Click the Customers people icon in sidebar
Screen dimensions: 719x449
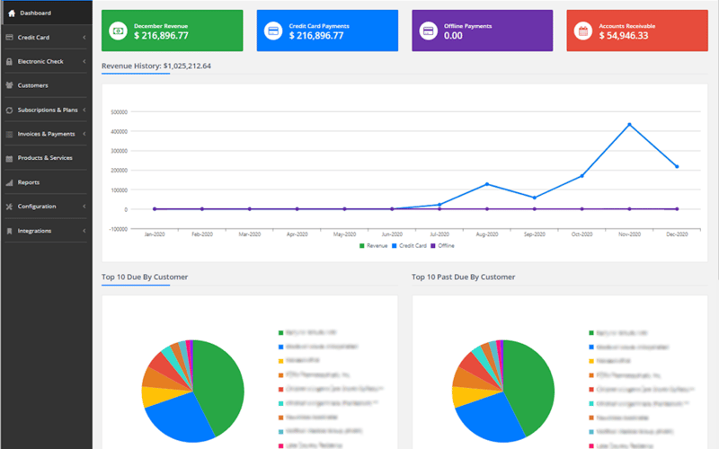click(9, 85)
